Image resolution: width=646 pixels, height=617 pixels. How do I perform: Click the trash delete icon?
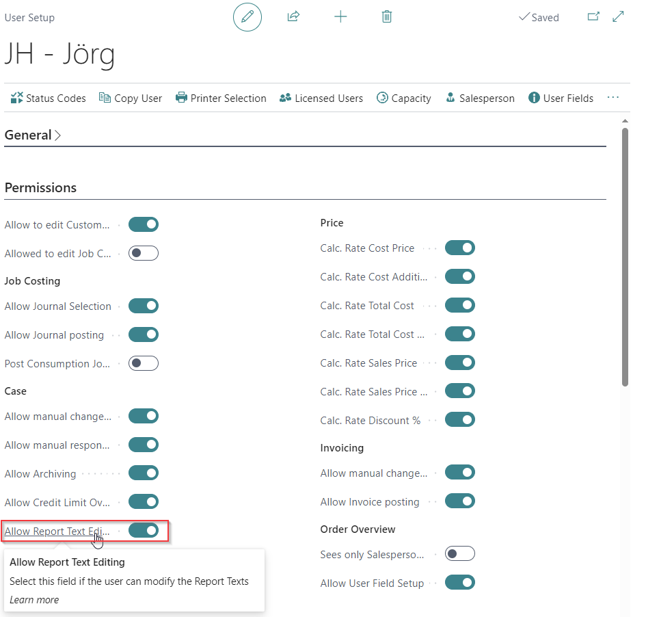[x=387, y=17]
